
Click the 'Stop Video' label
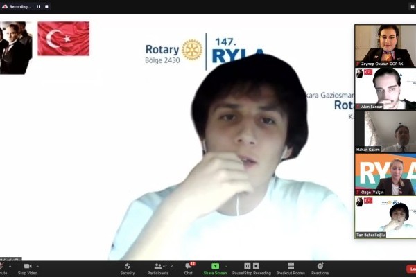(x=27, y=273)
